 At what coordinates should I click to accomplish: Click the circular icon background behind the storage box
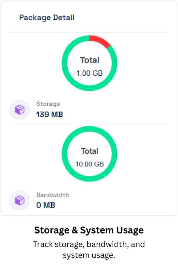click(19, 109)
